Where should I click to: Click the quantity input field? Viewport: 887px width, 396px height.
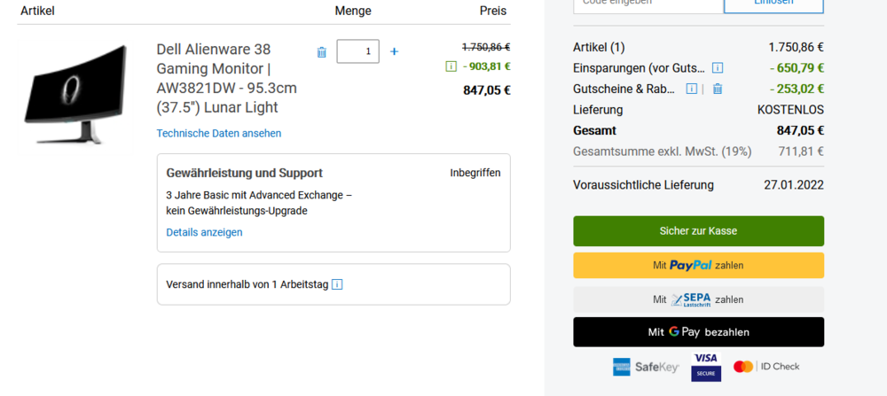pyautogui.click(x=358, y=51)
